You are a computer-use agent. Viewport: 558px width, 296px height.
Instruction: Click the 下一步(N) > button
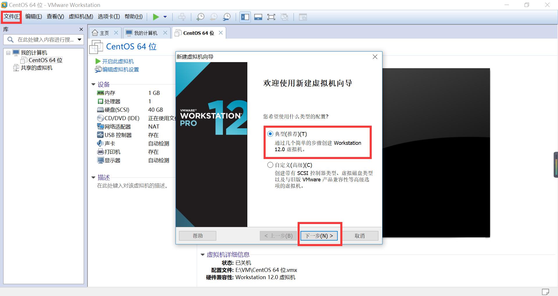(x=319, y=236)
